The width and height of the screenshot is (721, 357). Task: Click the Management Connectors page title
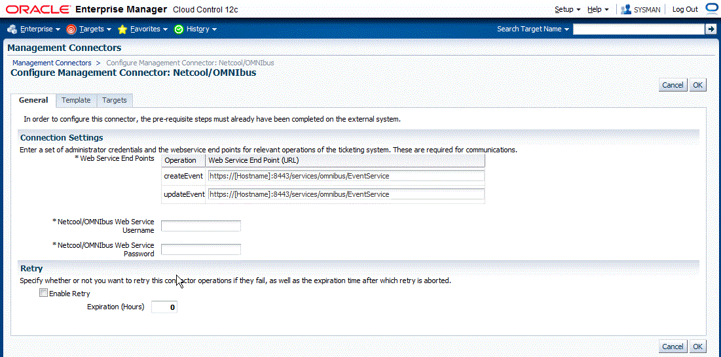[64, 48]
